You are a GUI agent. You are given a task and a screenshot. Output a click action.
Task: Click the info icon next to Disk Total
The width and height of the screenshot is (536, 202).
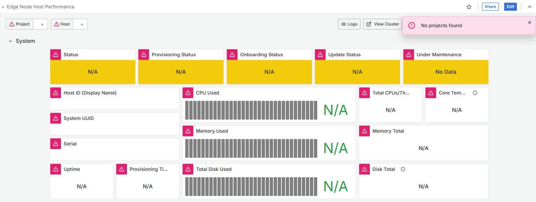[x=403, y=169]
